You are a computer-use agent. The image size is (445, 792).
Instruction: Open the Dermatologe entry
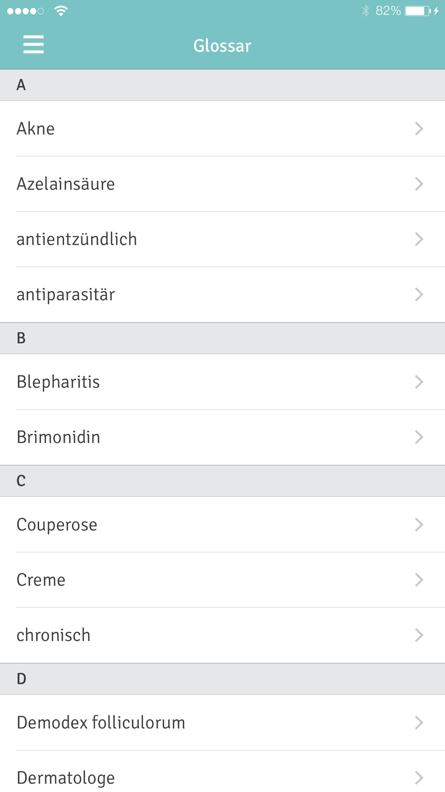[222, 772]
